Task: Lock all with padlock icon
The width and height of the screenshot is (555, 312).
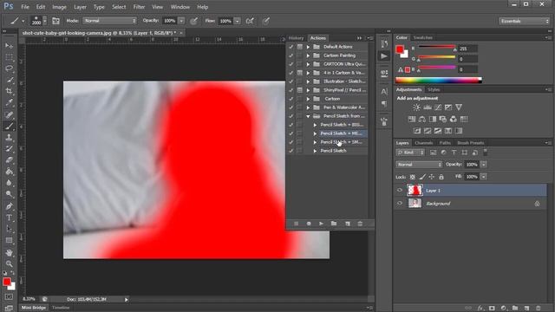Action: (x=441, y=177)
